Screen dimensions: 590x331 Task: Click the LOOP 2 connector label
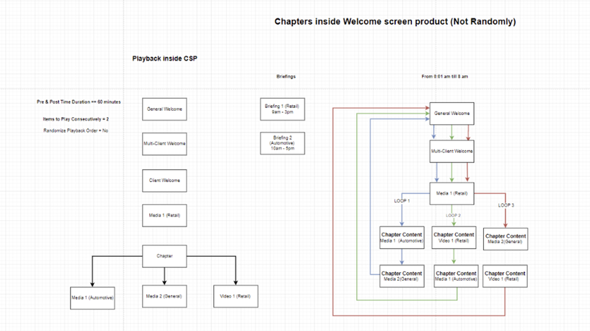point(453,215)
